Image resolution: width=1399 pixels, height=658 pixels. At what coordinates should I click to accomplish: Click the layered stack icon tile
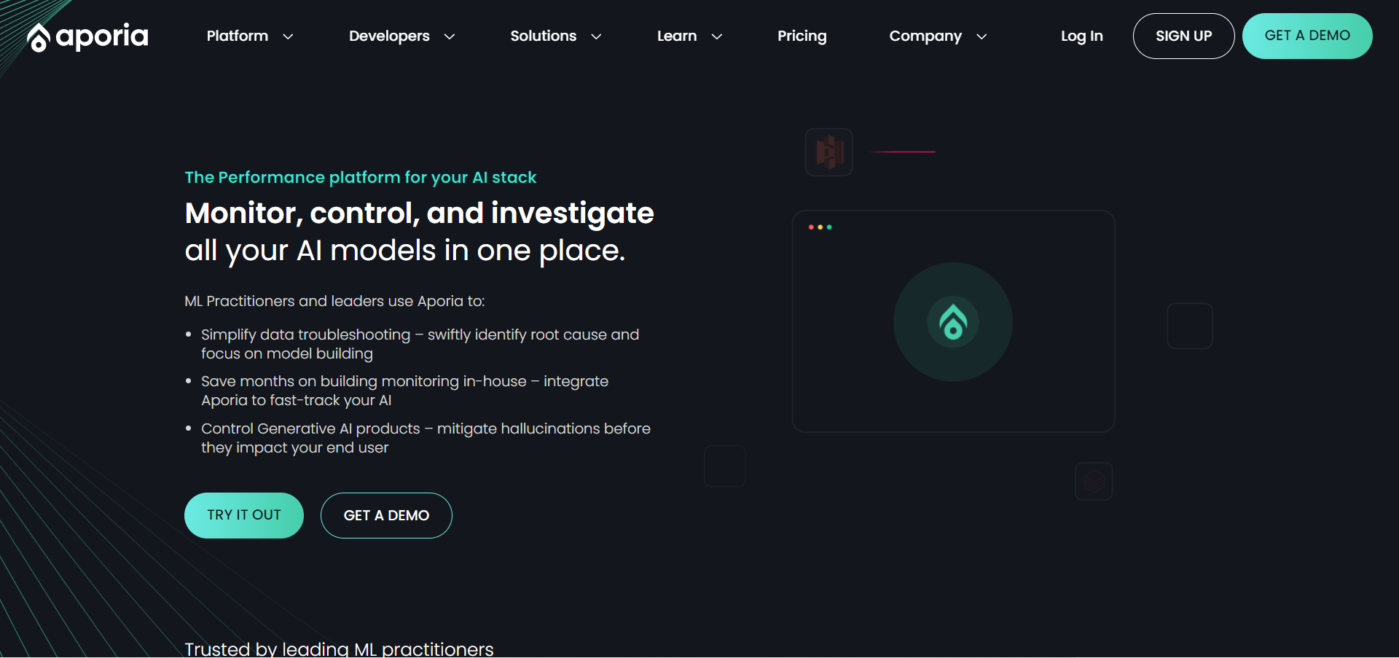pyautogui.click(x=1094, y=482)
